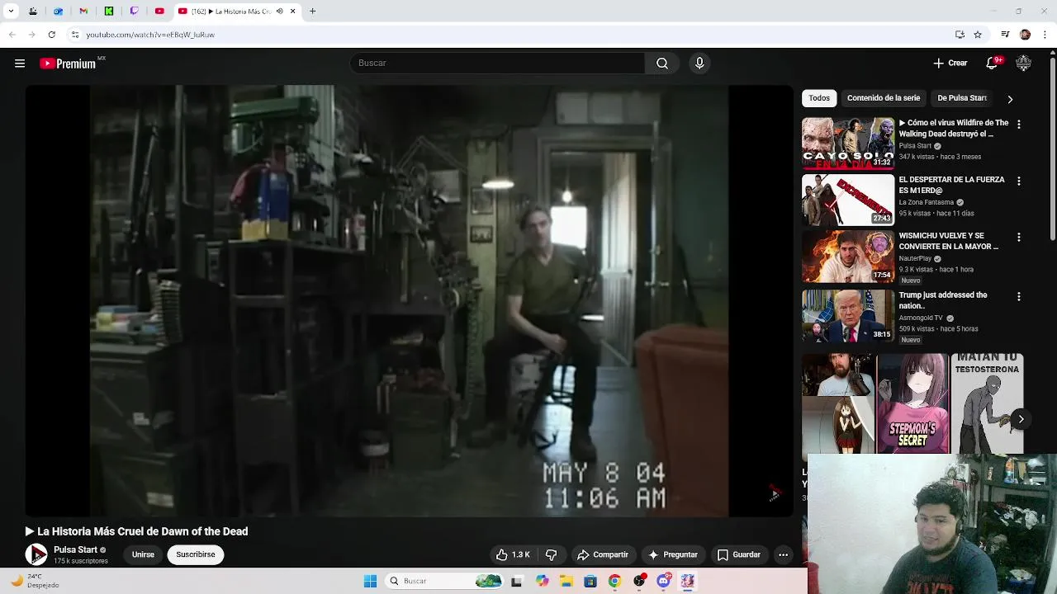The height and width of the screenshot is (594, 1057).
Task: Click the NauterPlay channel name
Action: (915, 258)
